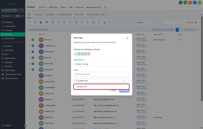Click the green phone icon in header

[181, 2]
